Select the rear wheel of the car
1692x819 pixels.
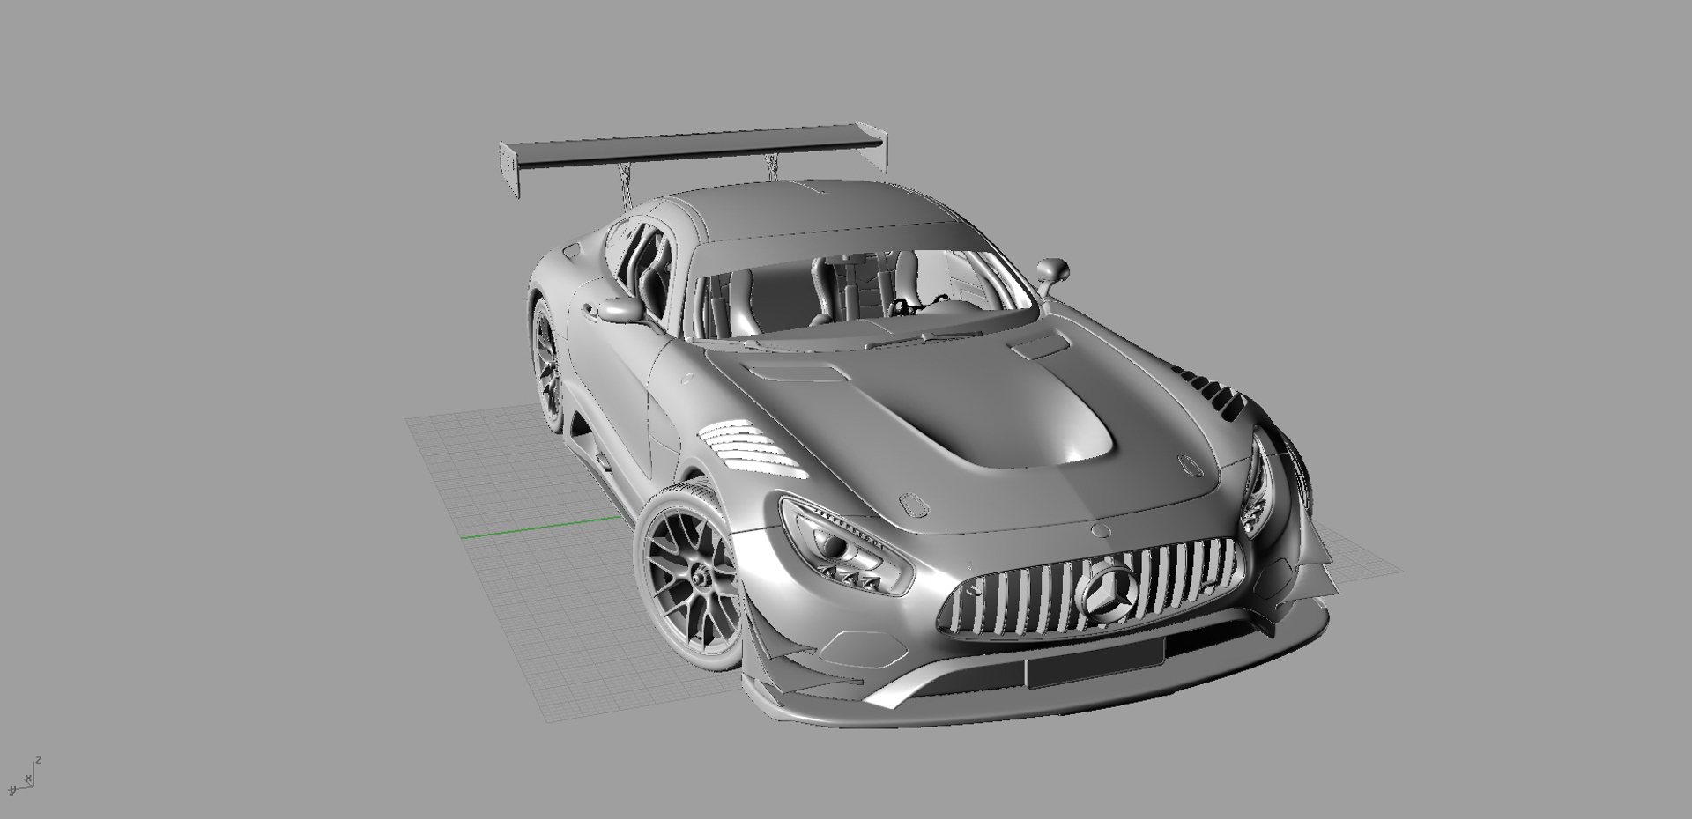click(x=546, y=365)
